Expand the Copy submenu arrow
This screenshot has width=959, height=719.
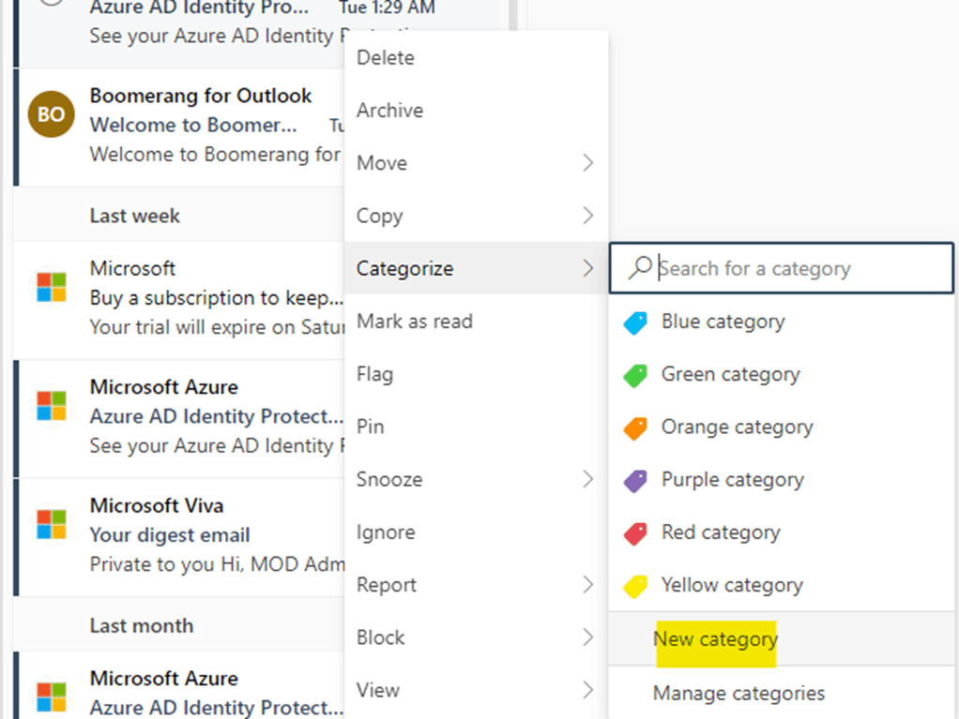coord(587,216)
